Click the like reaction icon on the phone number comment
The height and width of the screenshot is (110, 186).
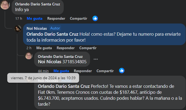(x=122, y=71)
